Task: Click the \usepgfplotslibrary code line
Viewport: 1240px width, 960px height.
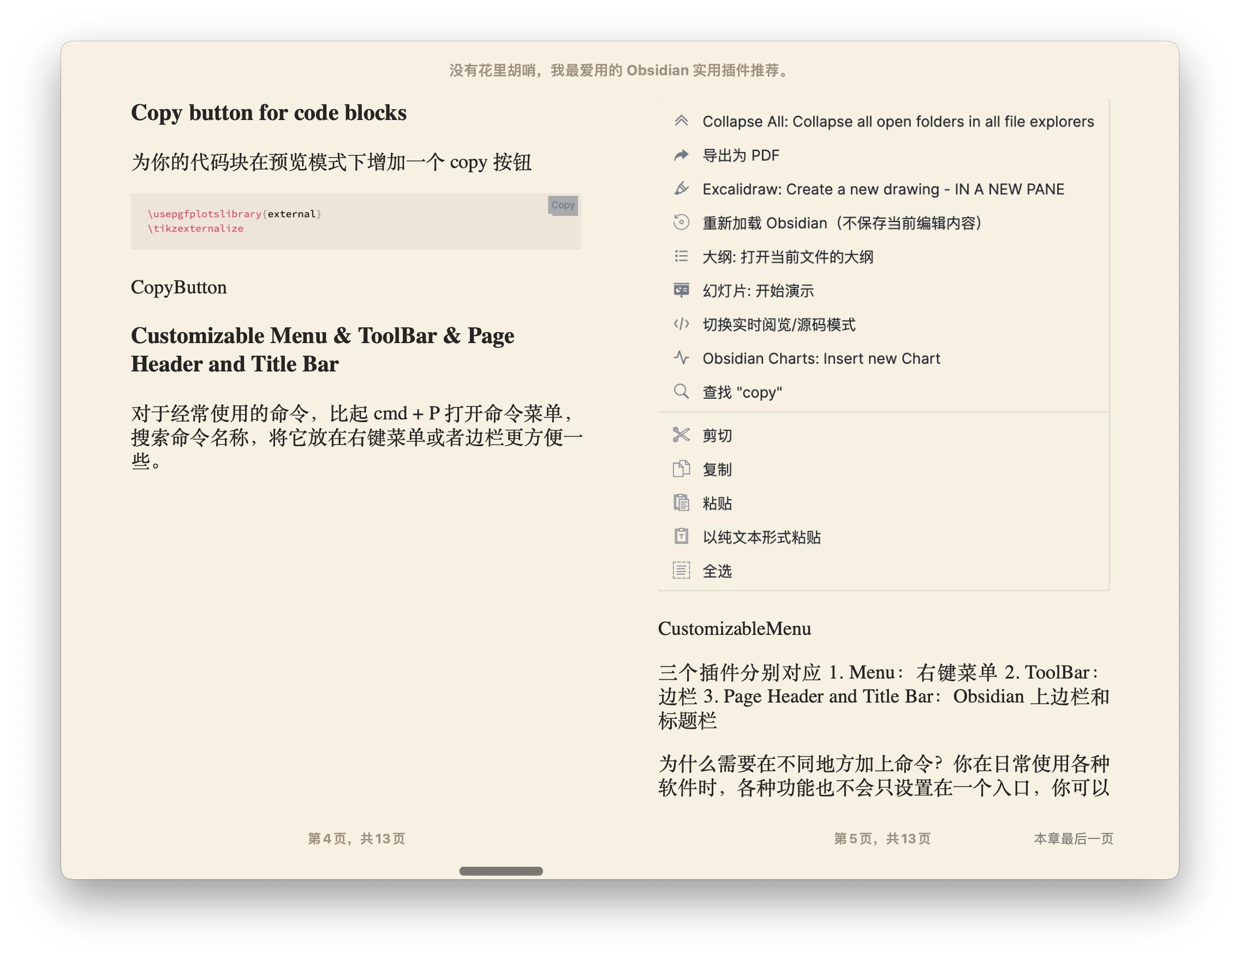Action: [235, 214]
